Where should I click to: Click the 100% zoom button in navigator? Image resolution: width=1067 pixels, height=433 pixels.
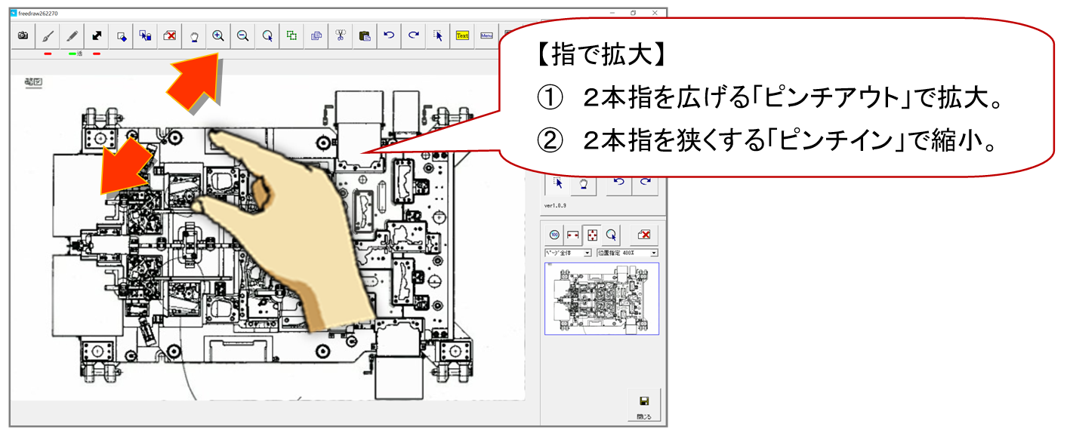[x=554, y=235]
